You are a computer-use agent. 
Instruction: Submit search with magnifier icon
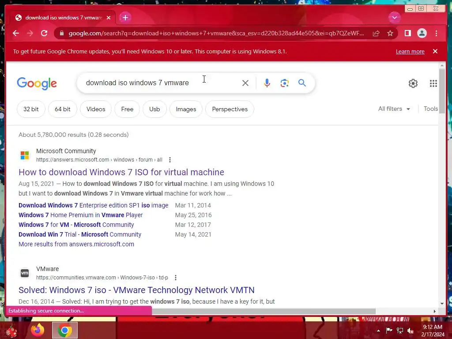pyautogui.click(x=302, y=83)
